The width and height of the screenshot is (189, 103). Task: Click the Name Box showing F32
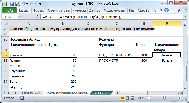[8, 17]
